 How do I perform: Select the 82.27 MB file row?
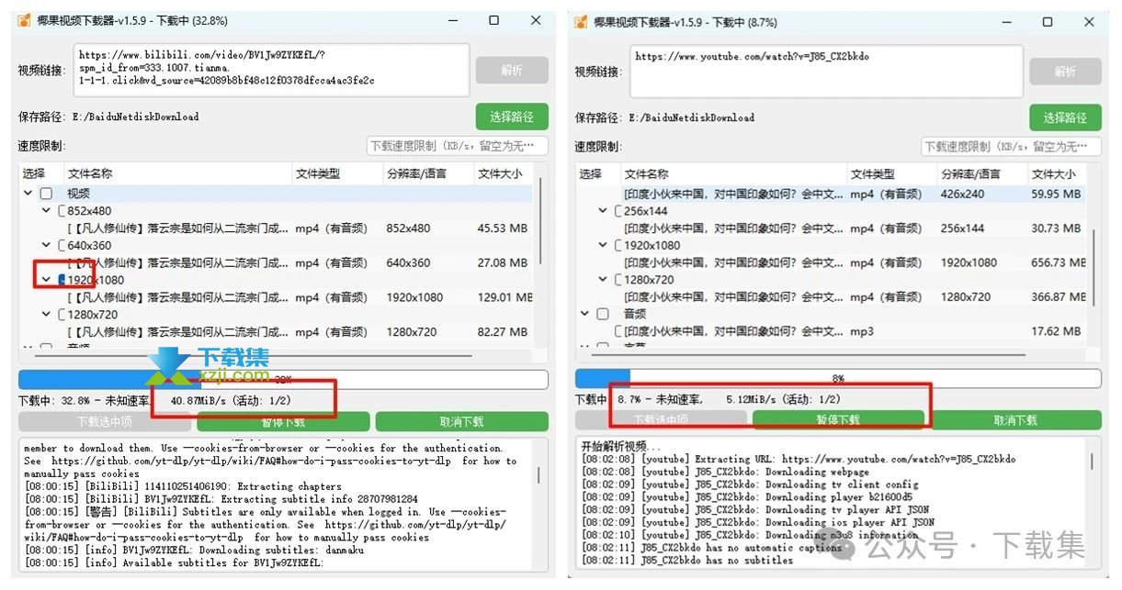point(276,331)
